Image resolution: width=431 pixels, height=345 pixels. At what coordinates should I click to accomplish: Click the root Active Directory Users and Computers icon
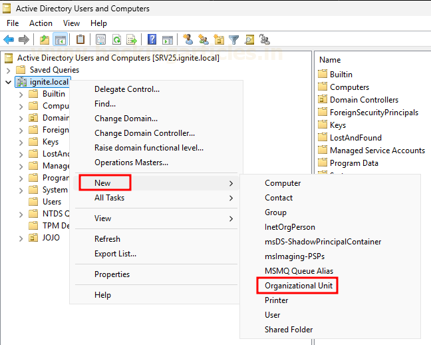click(9, 58)
